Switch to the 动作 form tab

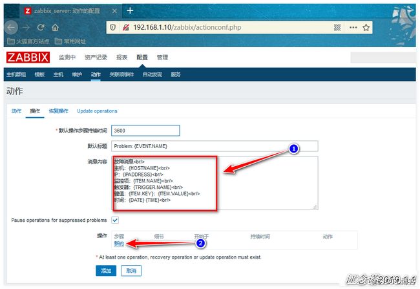16,111
